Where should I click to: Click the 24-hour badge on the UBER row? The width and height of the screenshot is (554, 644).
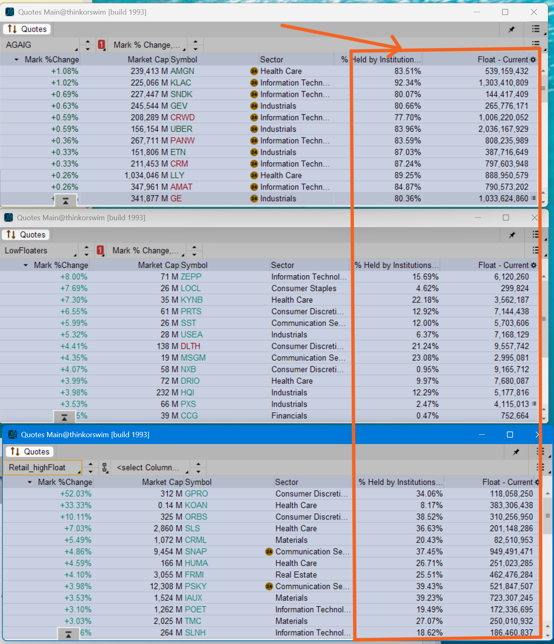tap(254, 129)
